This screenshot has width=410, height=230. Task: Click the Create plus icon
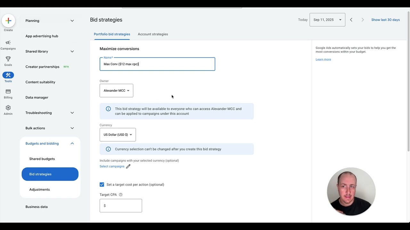point(8,21)
